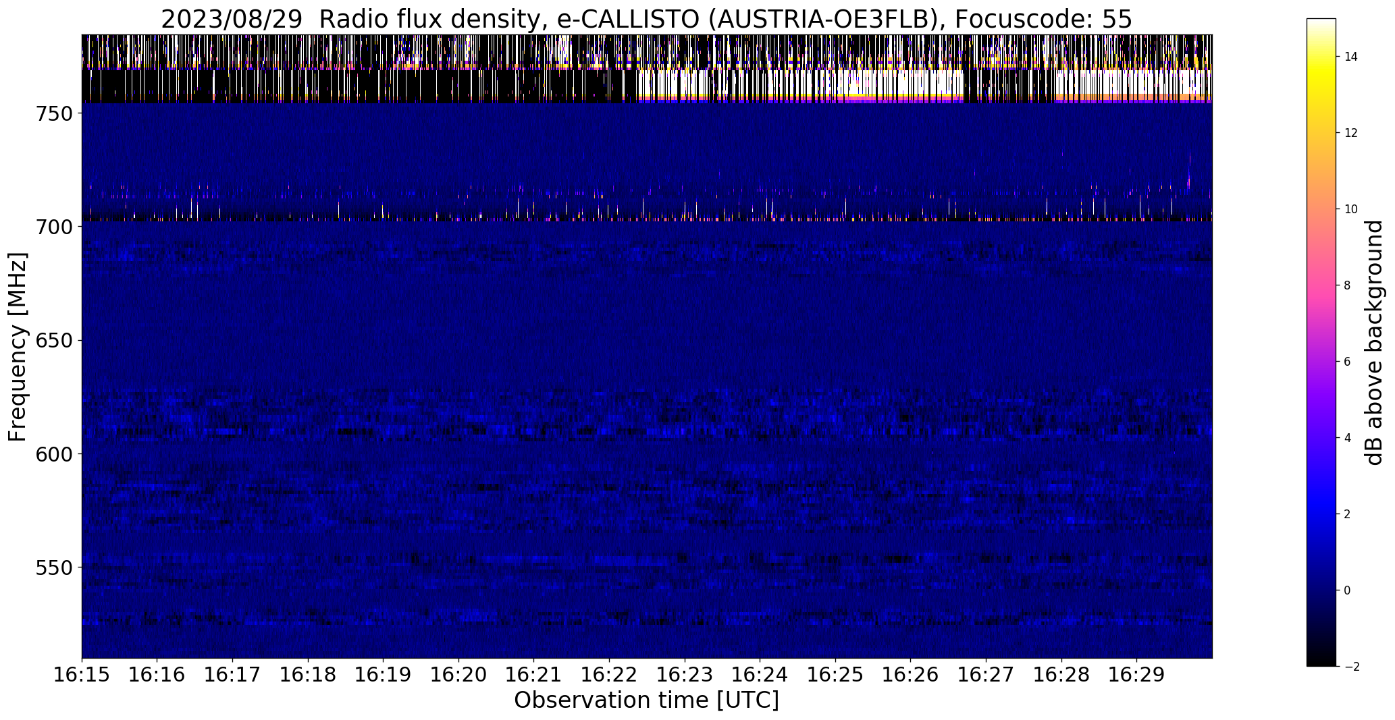Click the colorbar tick value '4'
The height and width of the screenshot is (720, 1395).
tap(1347, 438)
